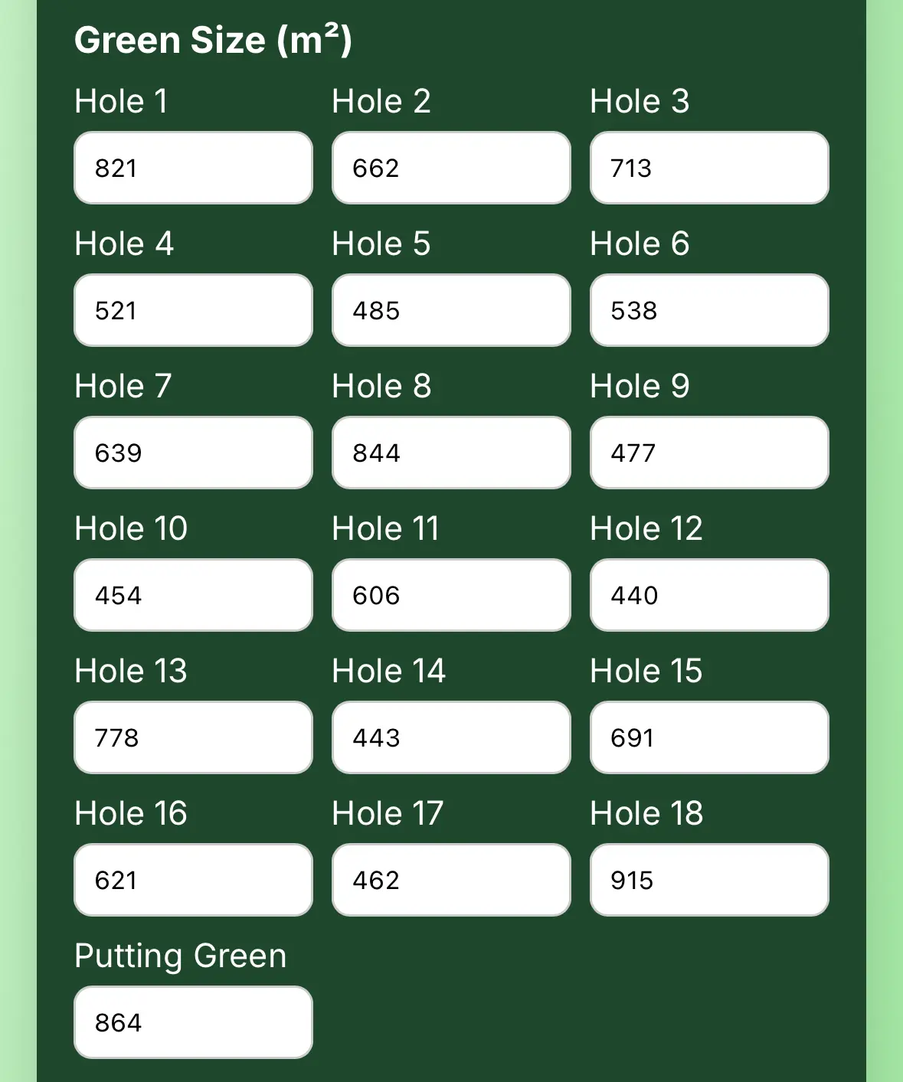Click the Hole 6 green size input

point(708,310)
